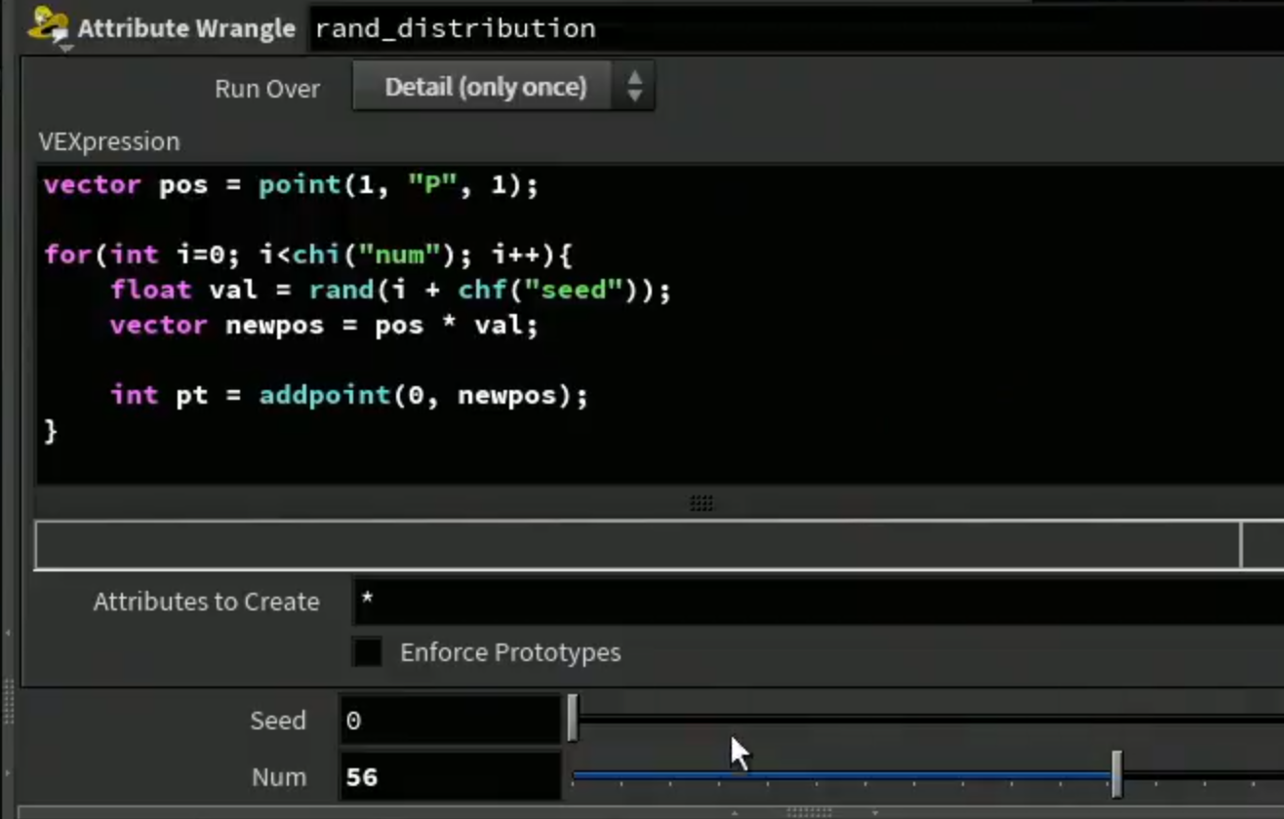
Task: Click the dotted resize grip below the code editor
Action: click(x=702, y=503)
